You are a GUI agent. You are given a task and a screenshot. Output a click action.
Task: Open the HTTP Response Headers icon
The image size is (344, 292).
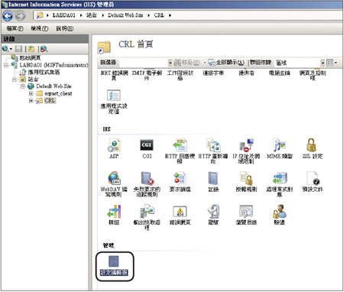(180, 145)
